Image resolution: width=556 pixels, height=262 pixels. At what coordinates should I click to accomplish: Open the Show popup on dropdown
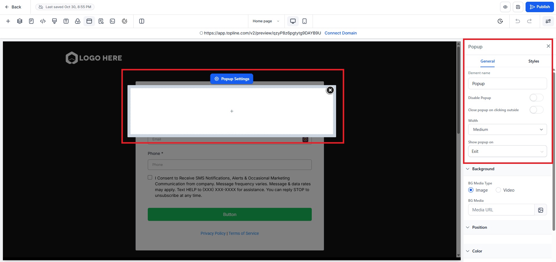(x=507, y=151)
